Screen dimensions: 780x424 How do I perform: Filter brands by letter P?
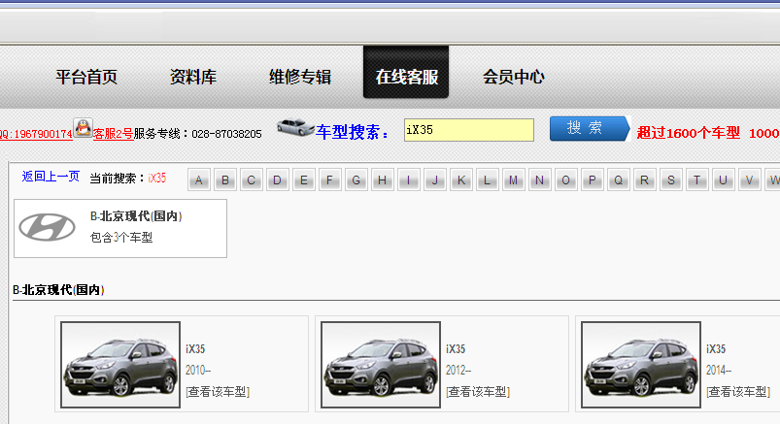coord(593,179)
